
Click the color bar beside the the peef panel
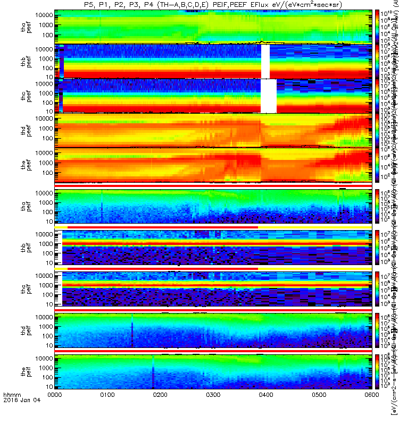377,165
